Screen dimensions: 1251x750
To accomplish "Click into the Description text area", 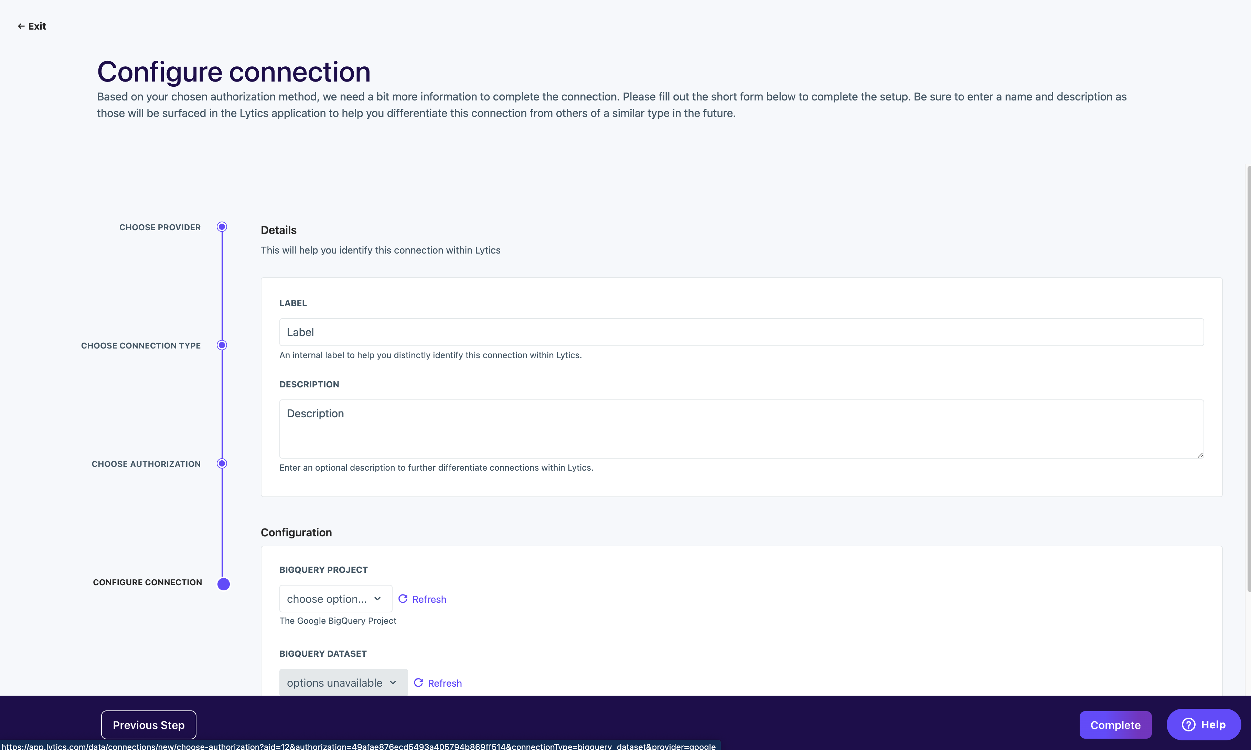I will click(741, 429).
